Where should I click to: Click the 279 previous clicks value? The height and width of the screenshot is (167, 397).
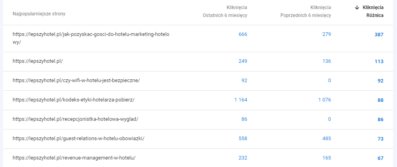(327, 34)
